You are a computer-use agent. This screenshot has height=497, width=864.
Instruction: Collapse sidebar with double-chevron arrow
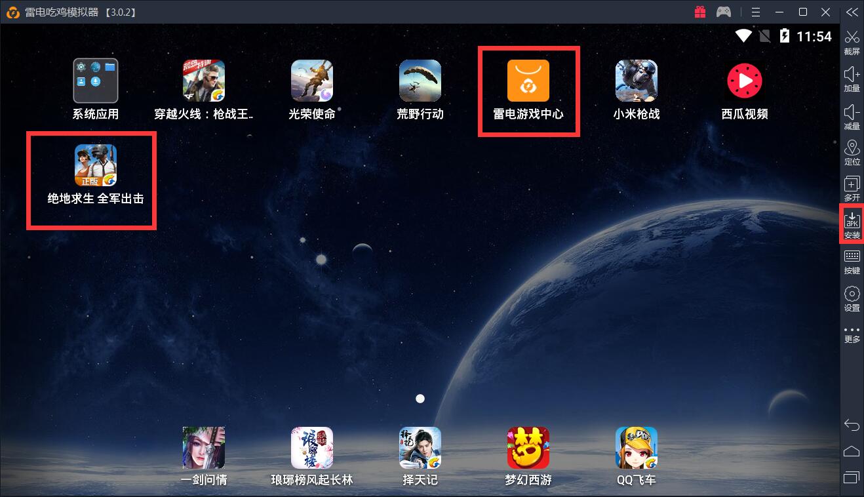tap(852, 12)
